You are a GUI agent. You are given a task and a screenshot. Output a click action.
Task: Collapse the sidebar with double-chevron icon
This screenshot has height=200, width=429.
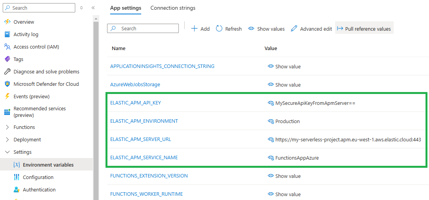tap(93, 8)
